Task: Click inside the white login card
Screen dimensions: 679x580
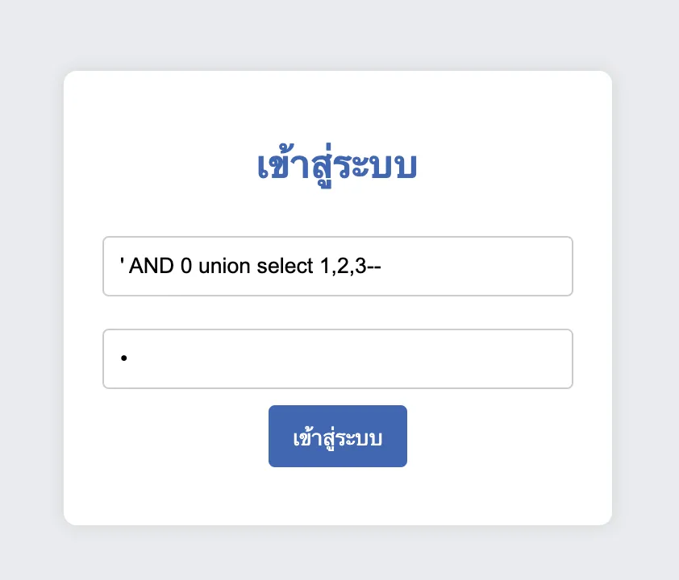Action: click(x=338, y=499)
